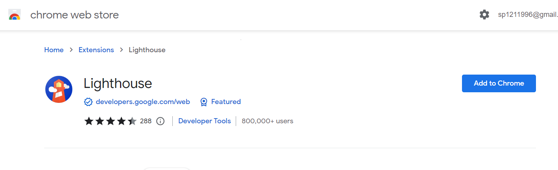Click the Chrome Web Store rainbow logo
Screen dimensions: 558x170
point(15,15)
